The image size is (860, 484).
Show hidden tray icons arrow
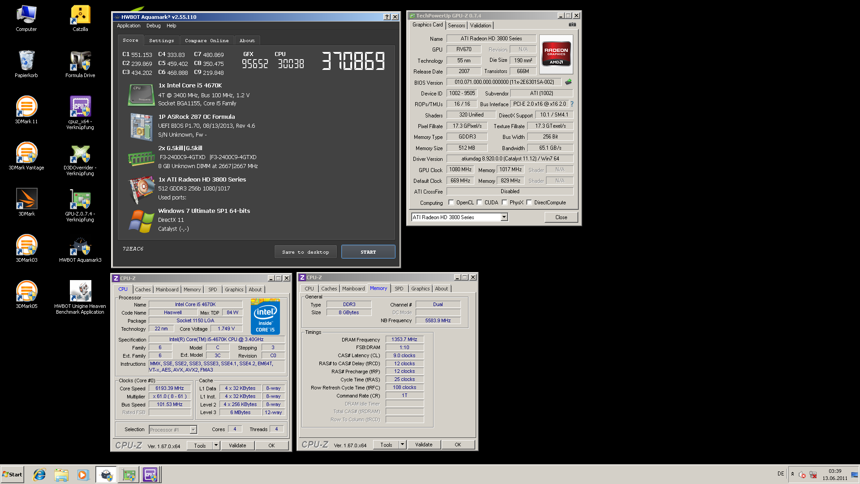(792, 474)
